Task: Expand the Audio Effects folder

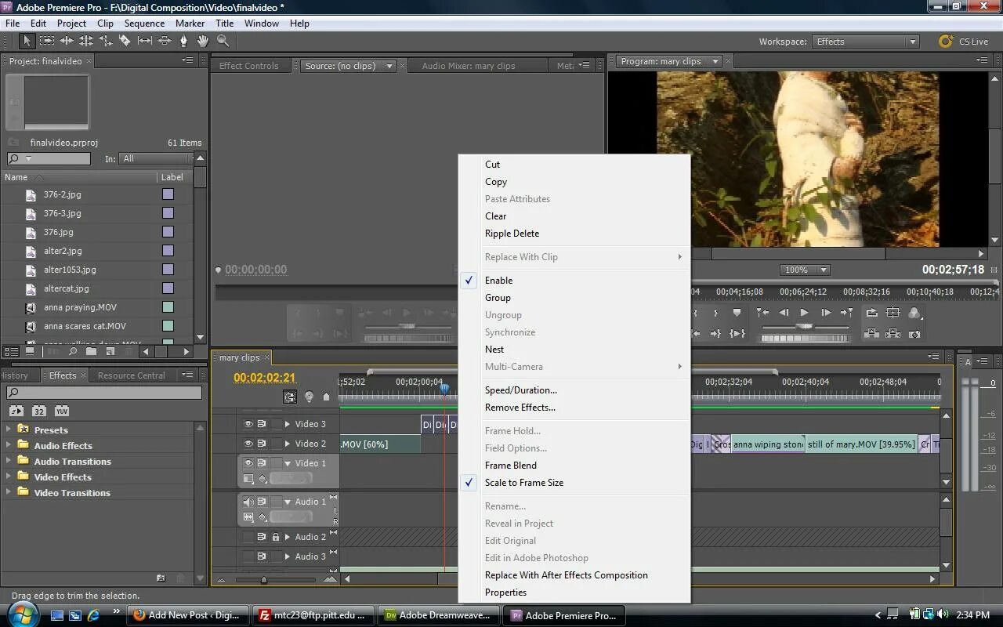Action: (x=9, y=444)
